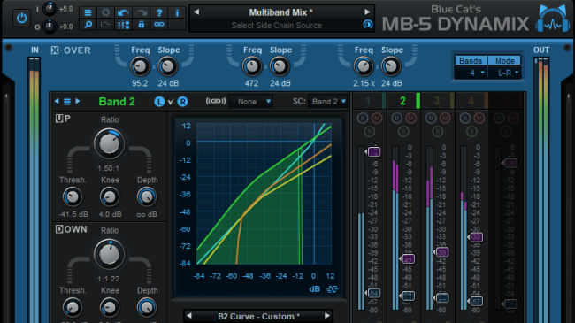Solo band 1 with S button
The image size is (575, 323).
click(x=369, y=131)
